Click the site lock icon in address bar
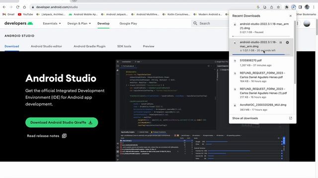Viewport: 318px width, 178px height. coord(33,7)
